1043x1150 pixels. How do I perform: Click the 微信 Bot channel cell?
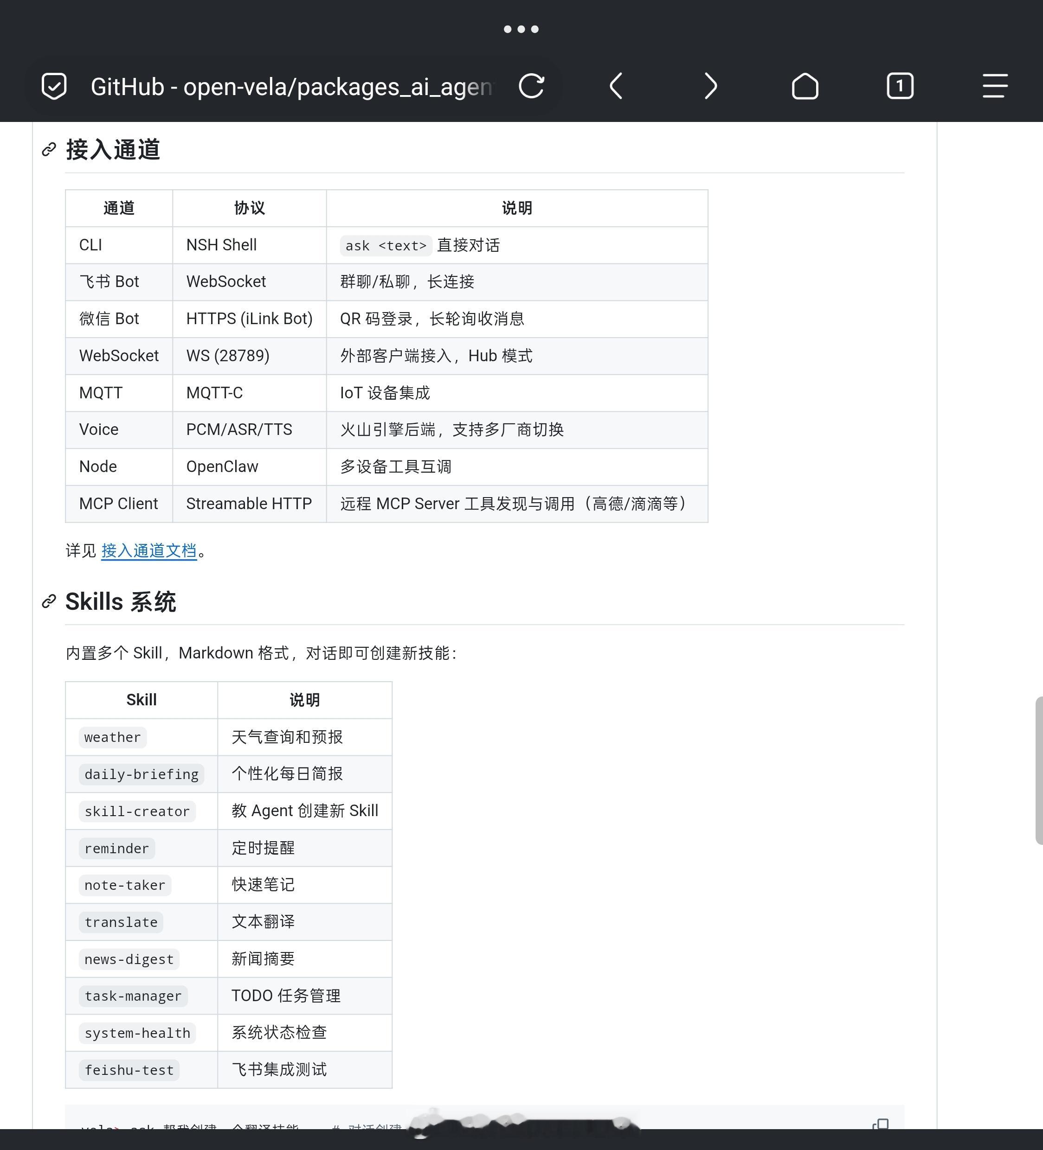coord(119,319)
